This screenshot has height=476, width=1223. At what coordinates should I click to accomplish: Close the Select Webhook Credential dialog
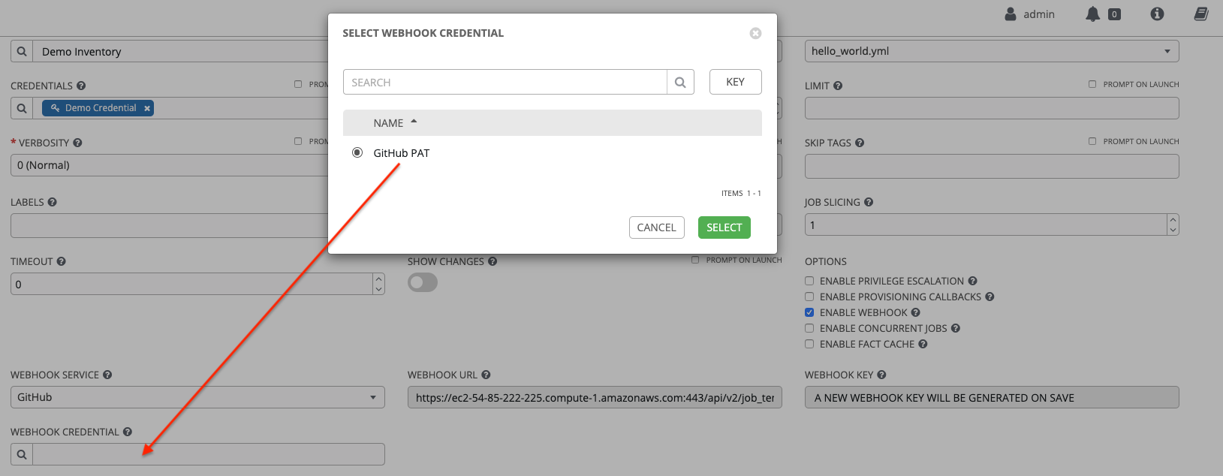[755, 33]
